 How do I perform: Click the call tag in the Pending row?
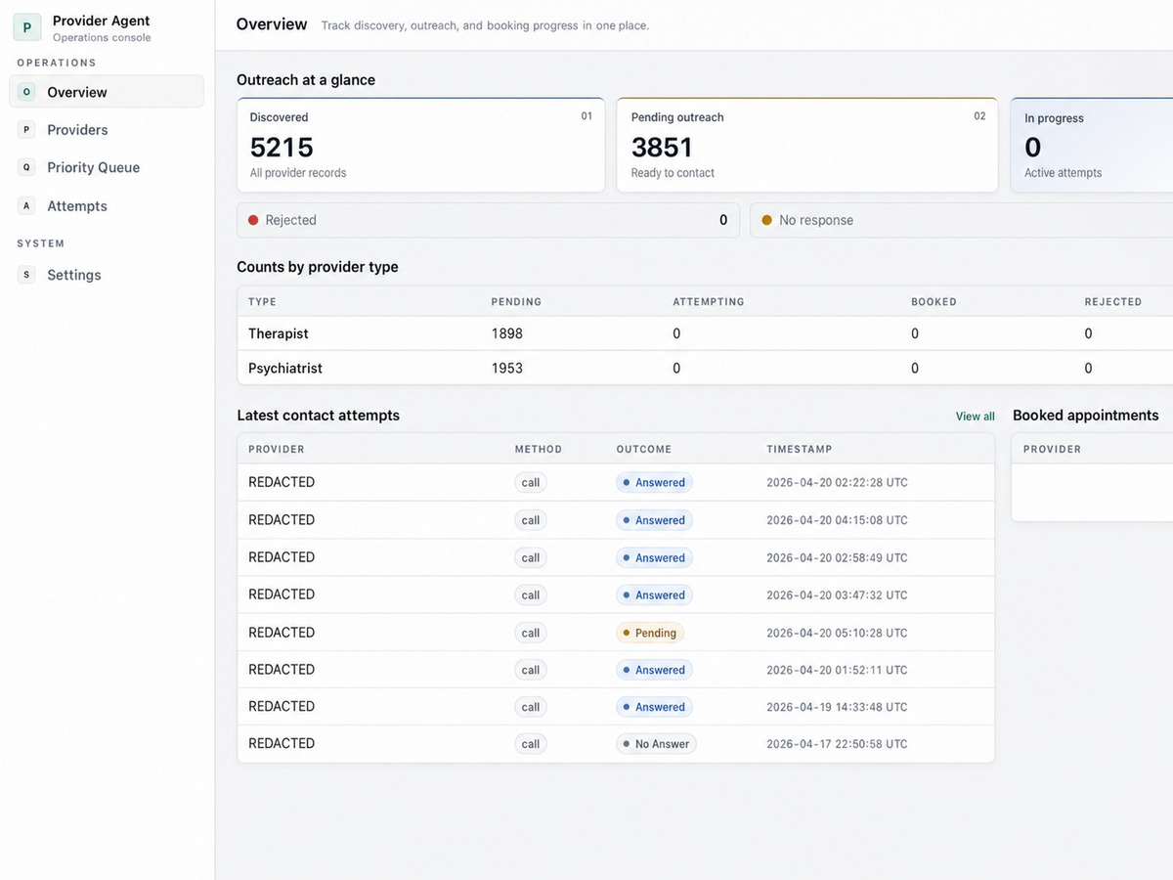point(531,633)
